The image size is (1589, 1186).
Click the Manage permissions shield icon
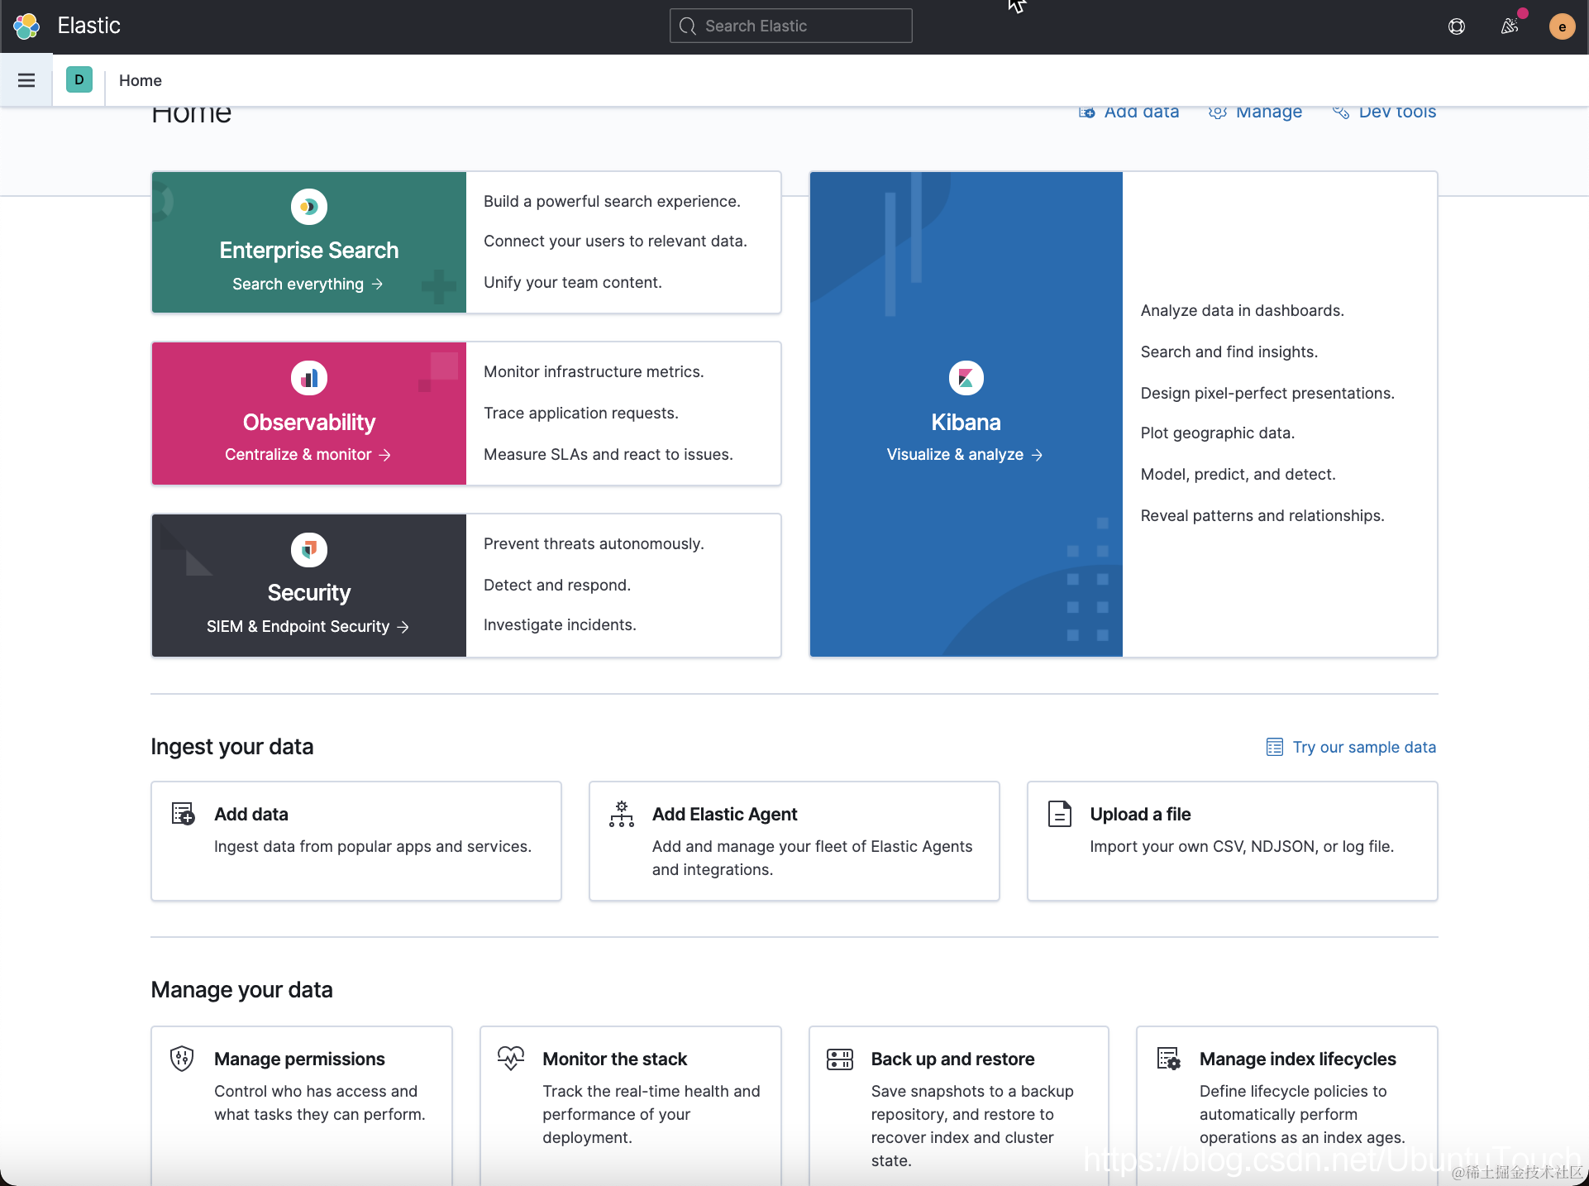(x=182, y=1059)
